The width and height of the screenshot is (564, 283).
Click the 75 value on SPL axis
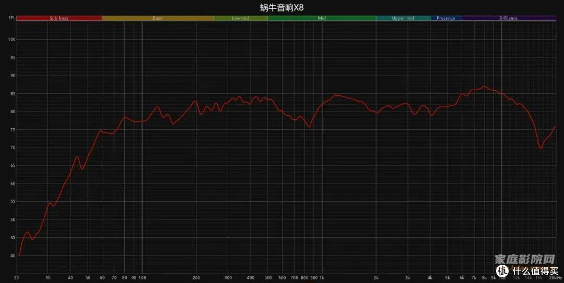coord(13,130)
